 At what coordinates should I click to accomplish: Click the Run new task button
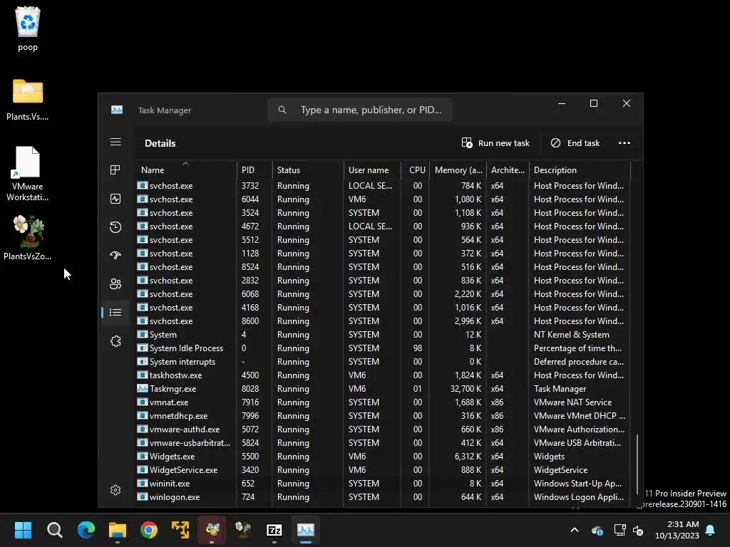pos(495,142)
